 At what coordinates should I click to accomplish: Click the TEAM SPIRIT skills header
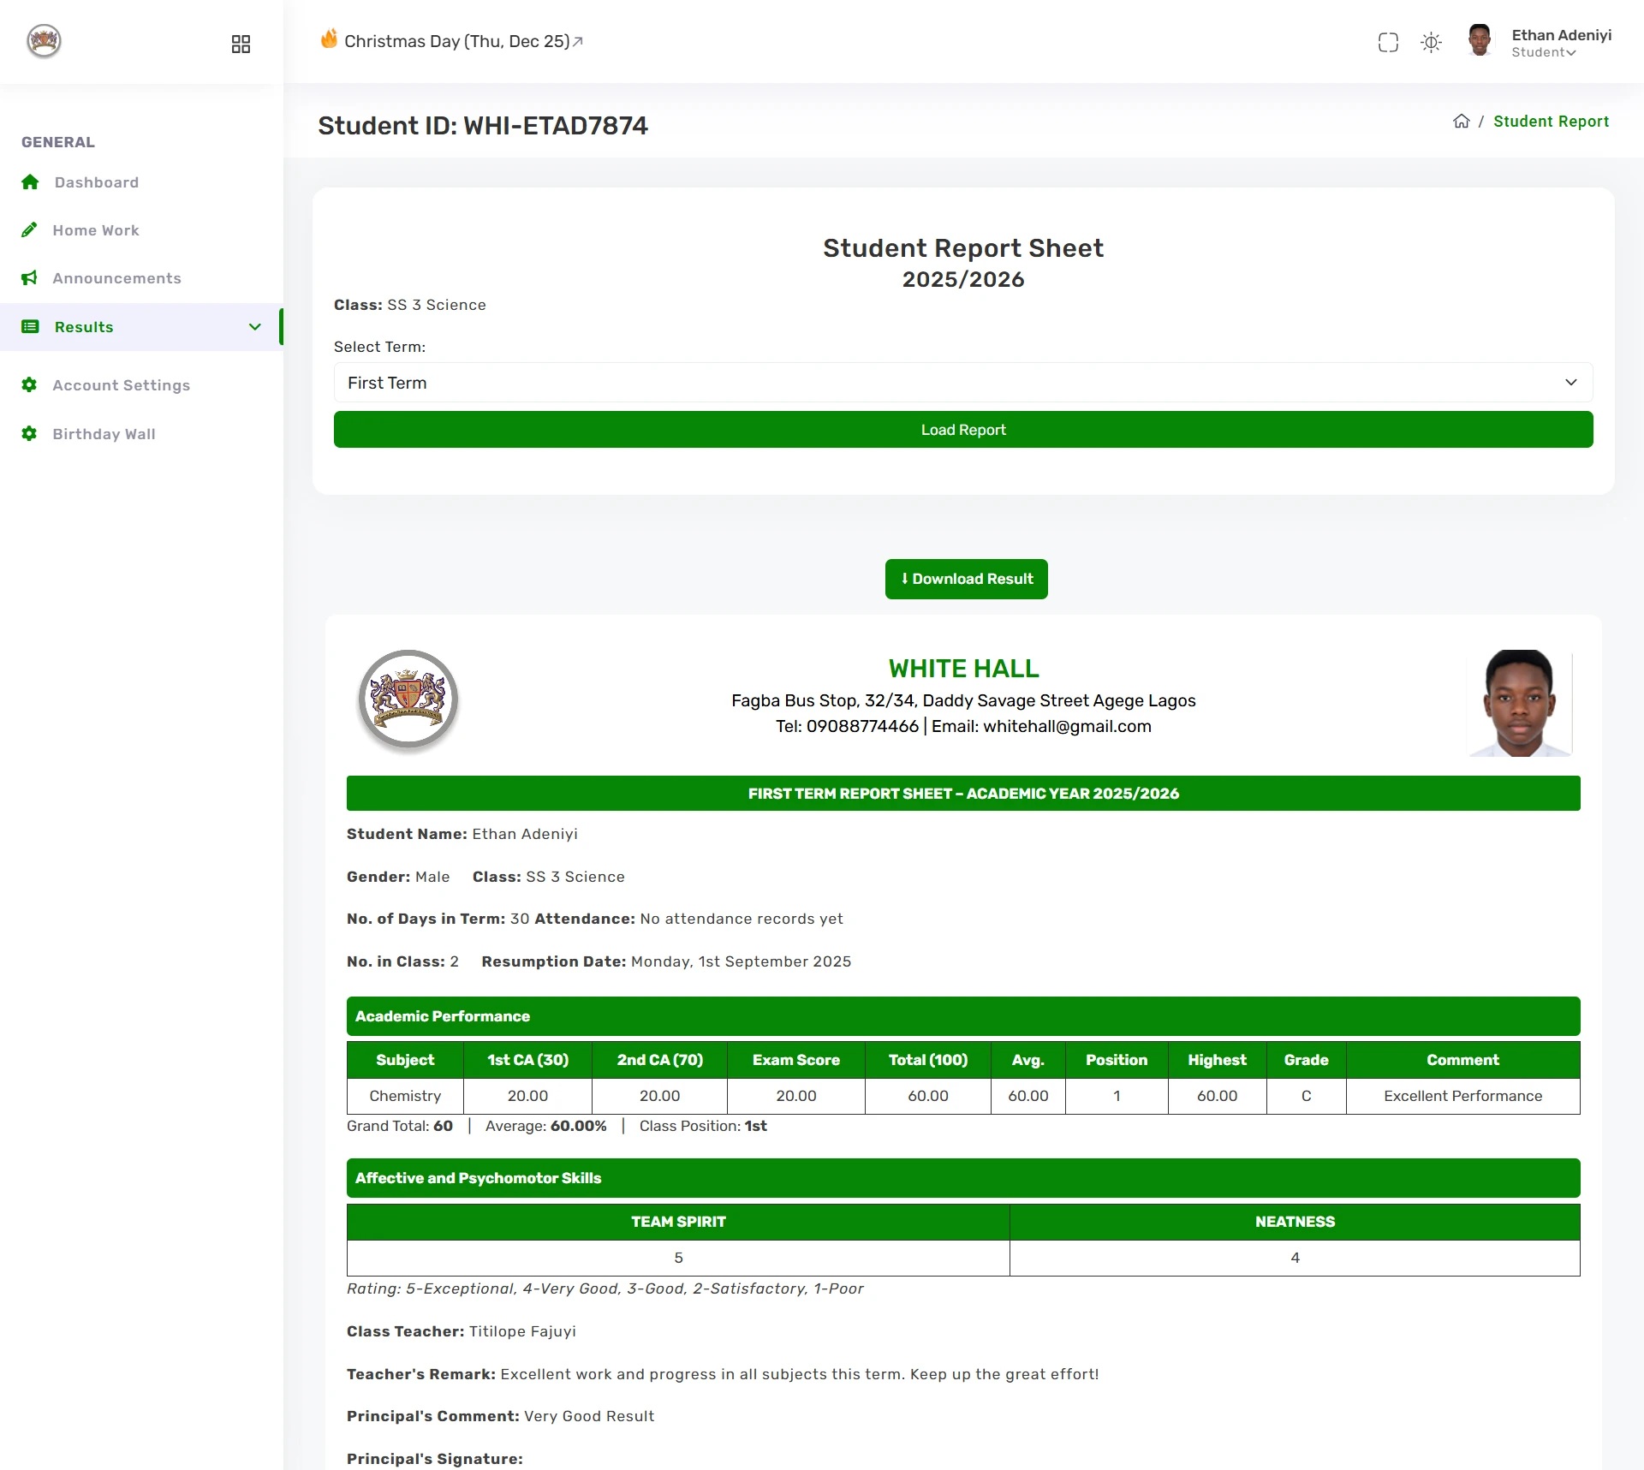[678, 1222]
